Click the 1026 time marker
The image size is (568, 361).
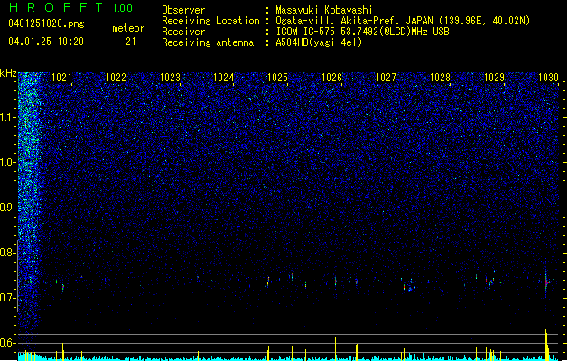coord(331,78)
